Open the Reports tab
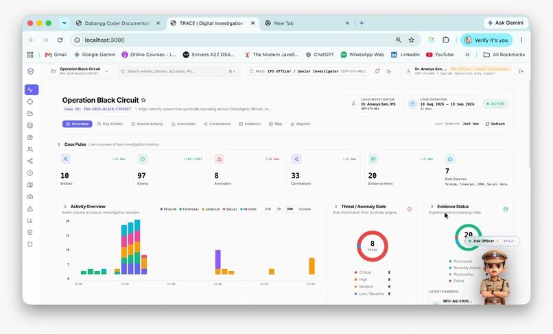Image resolution: width=553 pixels, height=334 pixels. (x=300, y=124)
